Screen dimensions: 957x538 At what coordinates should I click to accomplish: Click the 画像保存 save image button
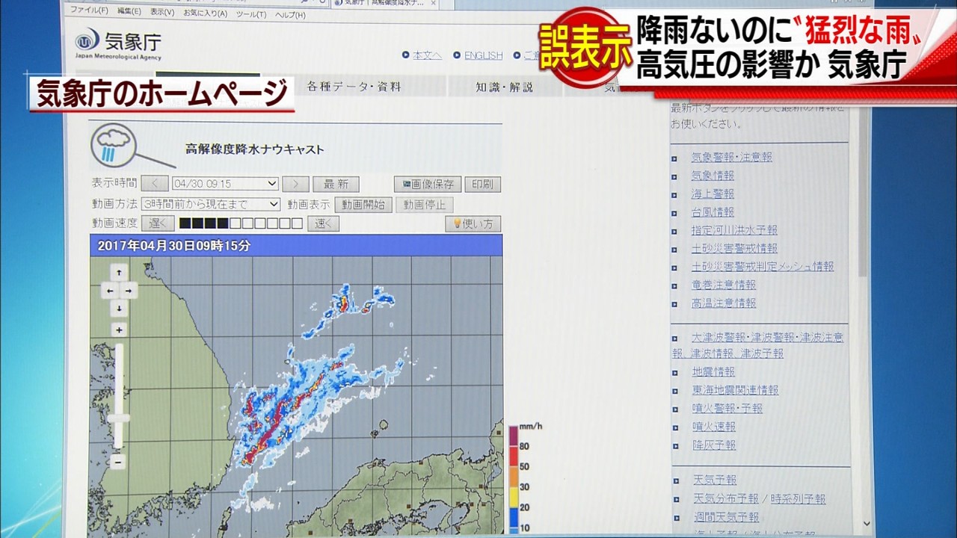[428, 184]
